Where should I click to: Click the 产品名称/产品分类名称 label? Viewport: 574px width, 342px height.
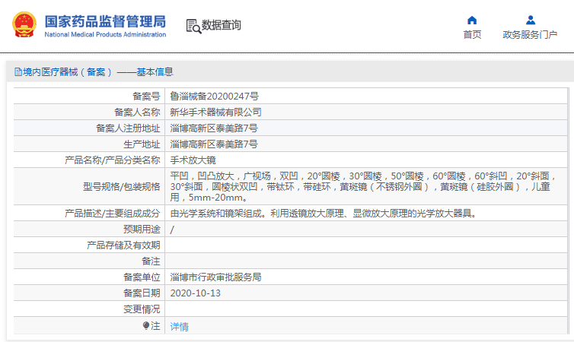113,160
